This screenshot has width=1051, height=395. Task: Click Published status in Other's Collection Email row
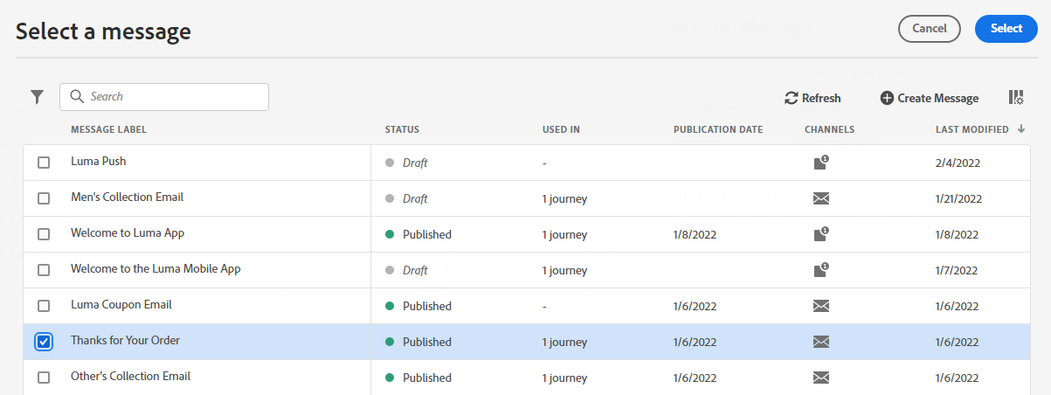pyautogui.click(x=427, y=378)
